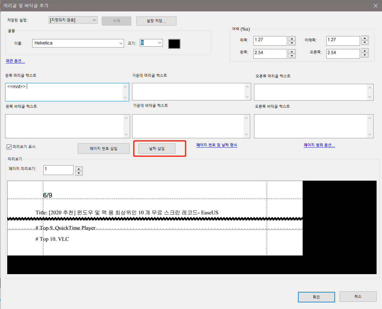Image resolution: width=382 pixels, height=309 pixels.
Task: Open the font size dropdown
Action: 160,43
